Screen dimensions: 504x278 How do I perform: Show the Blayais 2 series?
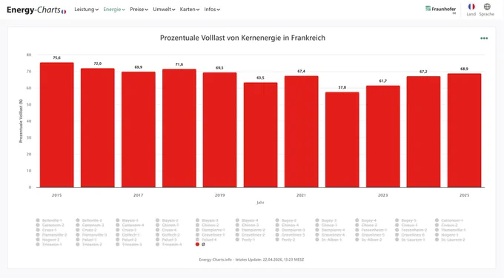pyautogui.click(x=168, y=220)
